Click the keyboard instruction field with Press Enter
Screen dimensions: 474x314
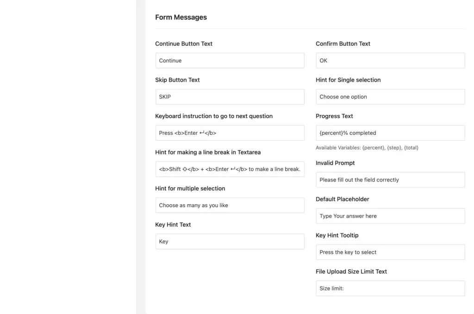coord(230,133)
